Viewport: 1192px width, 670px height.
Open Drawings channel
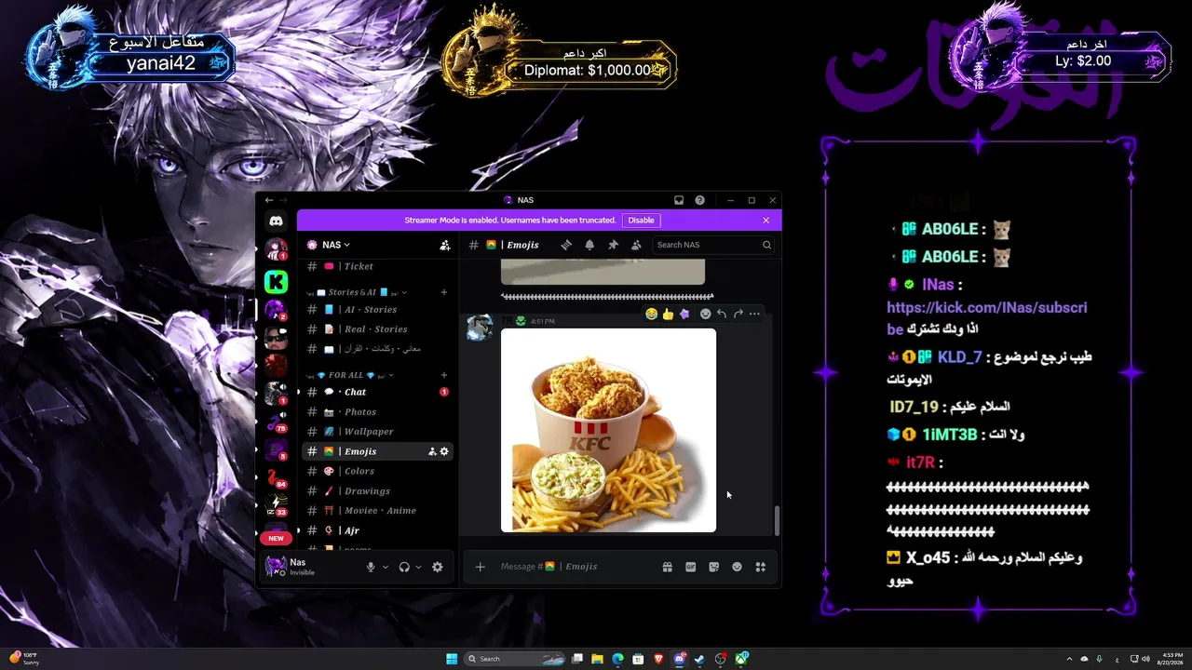tap(378, 490)
